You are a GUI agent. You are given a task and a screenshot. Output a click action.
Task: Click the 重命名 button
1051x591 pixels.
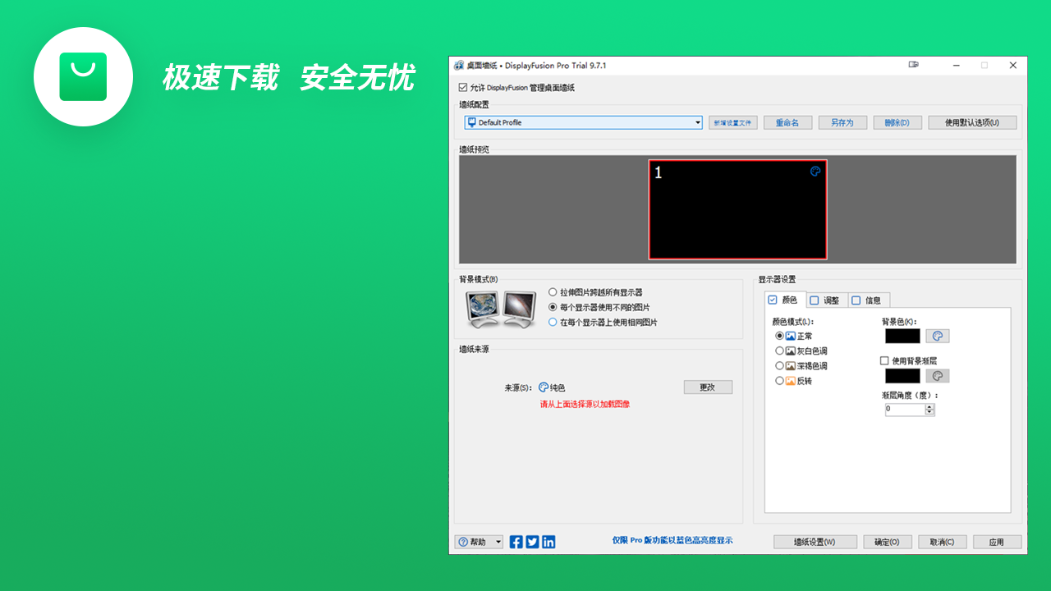(787, 122)
